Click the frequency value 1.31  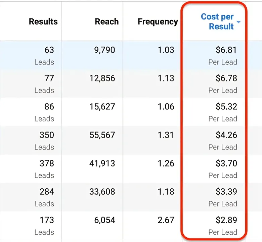166,135
